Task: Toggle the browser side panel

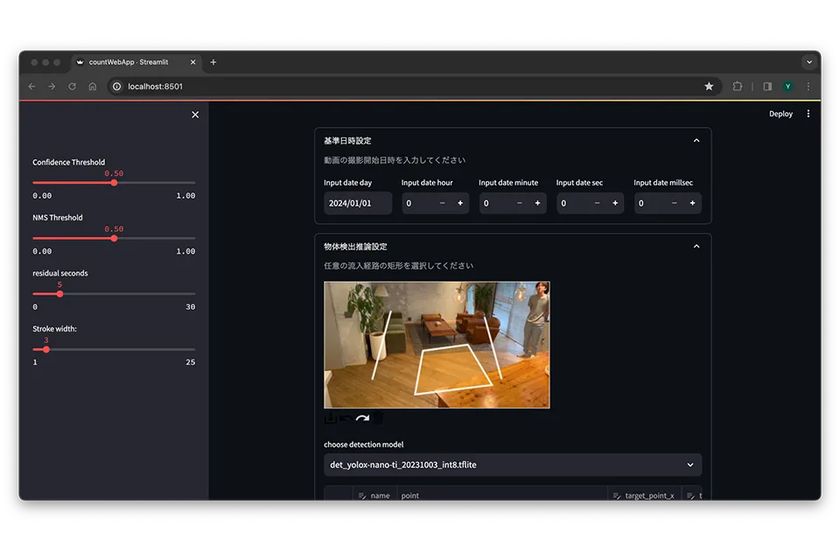Action: [x=767, y=87]
